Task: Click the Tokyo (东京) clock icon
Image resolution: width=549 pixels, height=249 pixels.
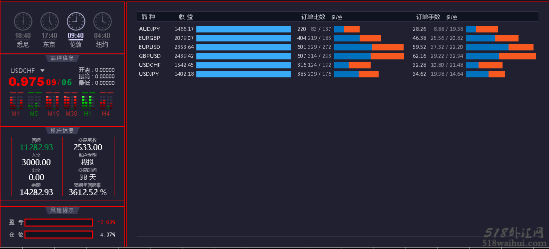Action: pos(49,21)
